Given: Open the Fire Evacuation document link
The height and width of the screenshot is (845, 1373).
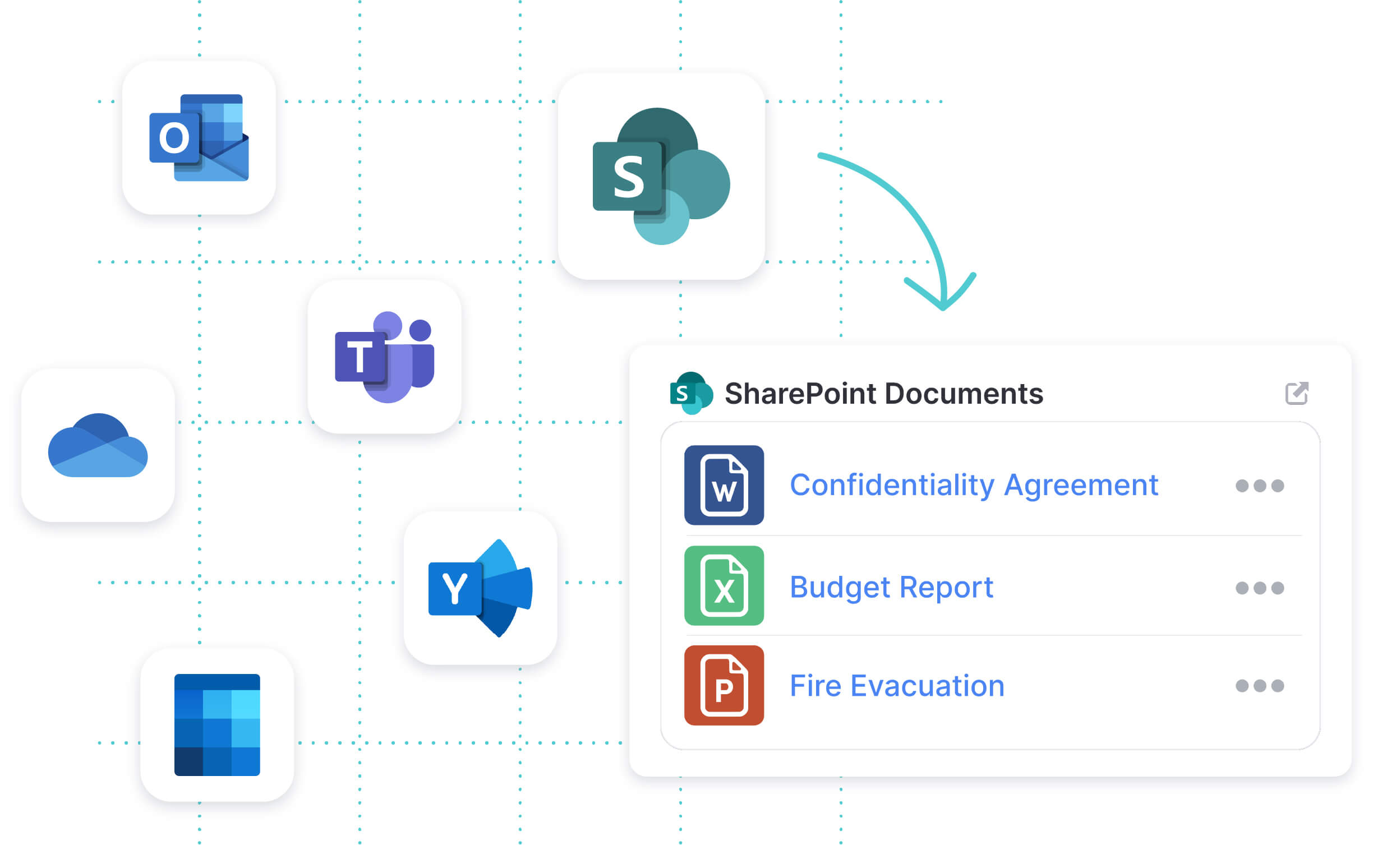Looking at the screenshot, I should (897, 686).
